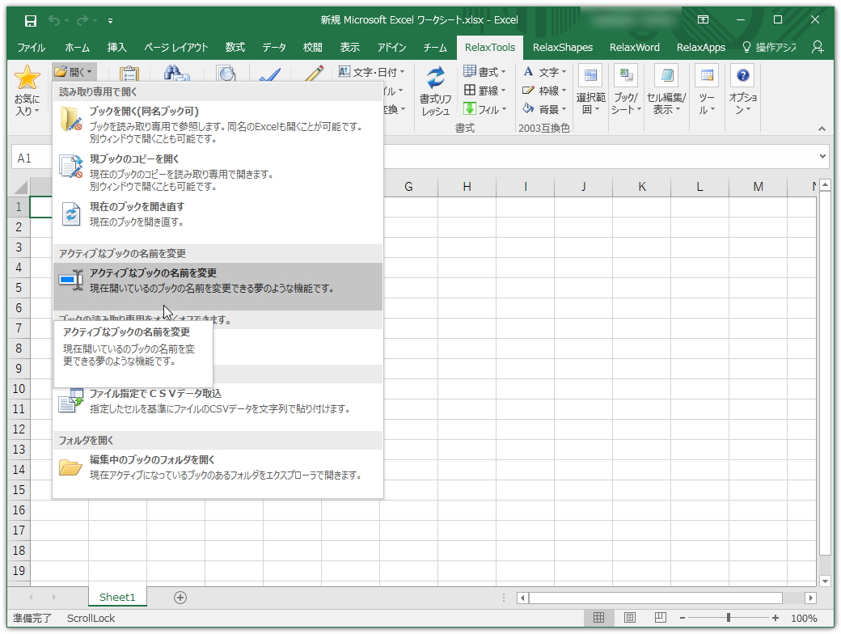841x634 pixels.
Task: Click the binoculars search icon in the ribbon
Action: tap(177, 73)
